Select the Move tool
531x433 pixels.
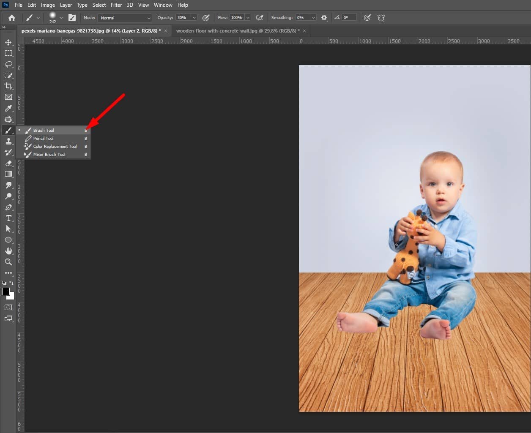[8, 42]
